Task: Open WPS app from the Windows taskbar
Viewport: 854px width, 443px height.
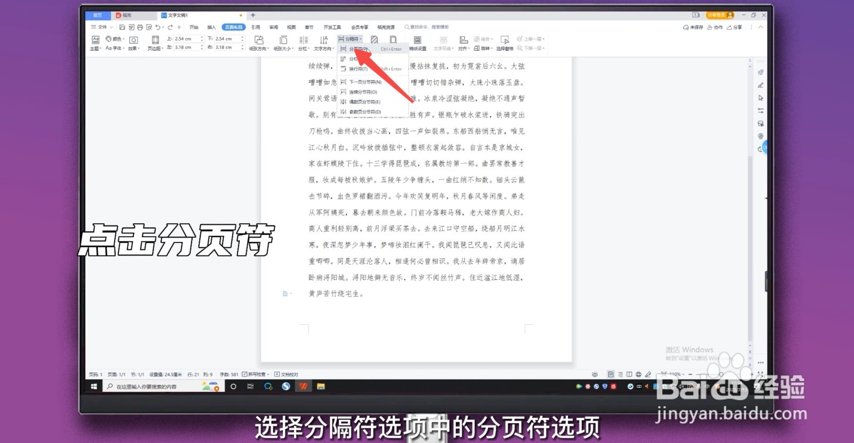Action: (x=303, y=386)
